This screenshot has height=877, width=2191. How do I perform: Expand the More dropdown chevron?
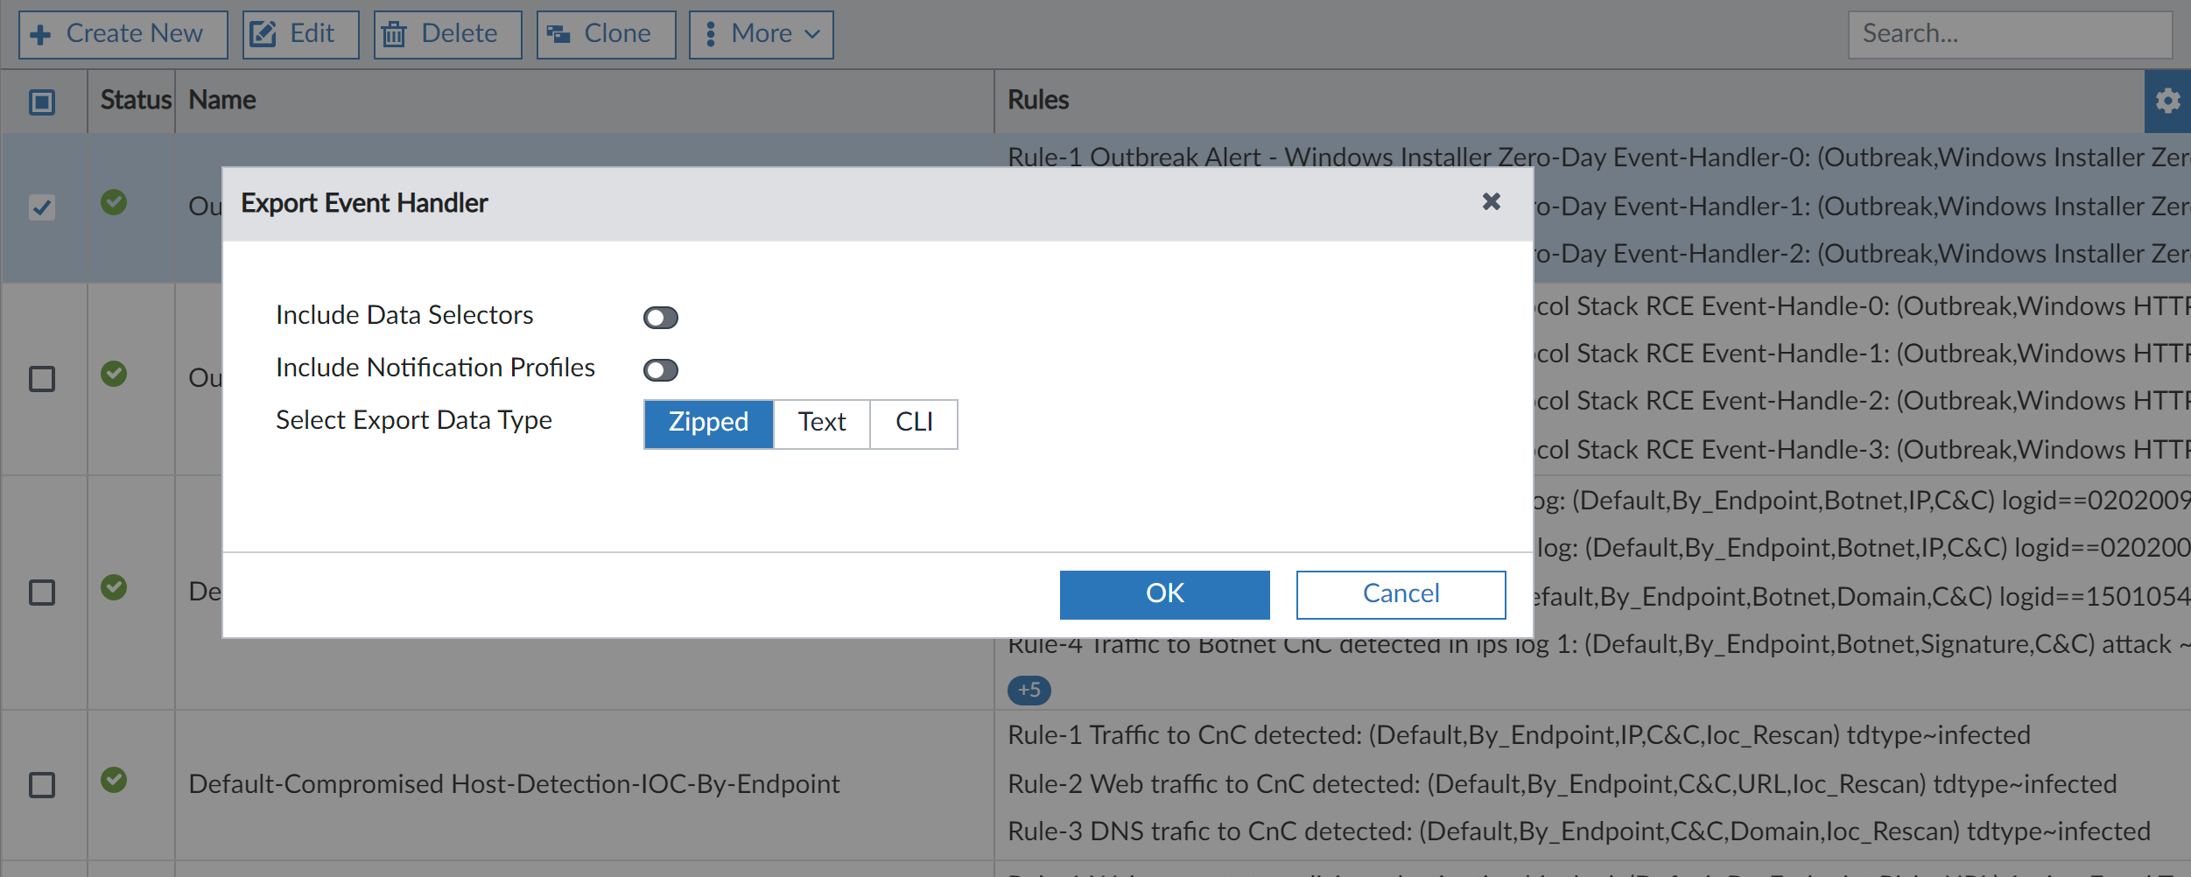click(x=811, y=35)
